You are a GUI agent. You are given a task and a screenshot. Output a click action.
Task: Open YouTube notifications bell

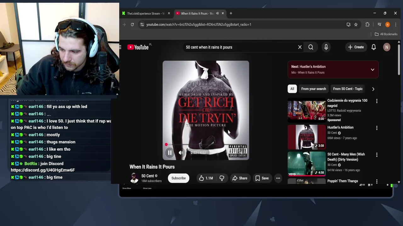point(374,47)
